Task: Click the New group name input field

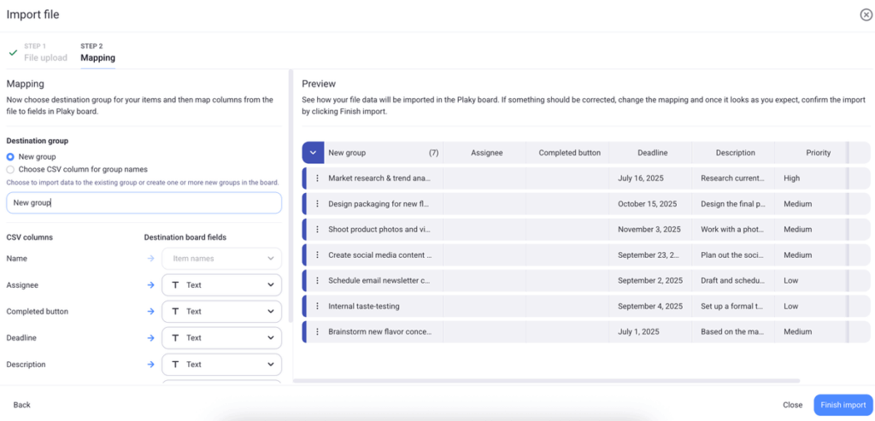Action: pos(144,203)
